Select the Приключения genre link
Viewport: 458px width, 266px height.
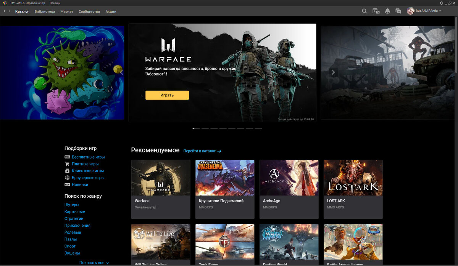click(x=77, y=226)
